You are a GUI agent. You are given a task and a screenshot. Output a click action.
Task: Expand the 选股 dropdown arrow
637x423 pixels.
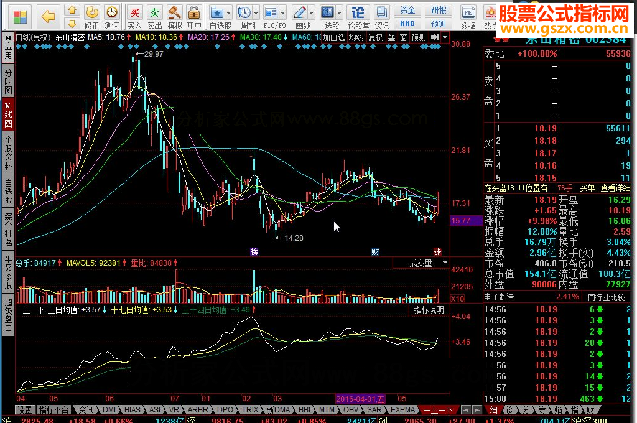339,14
